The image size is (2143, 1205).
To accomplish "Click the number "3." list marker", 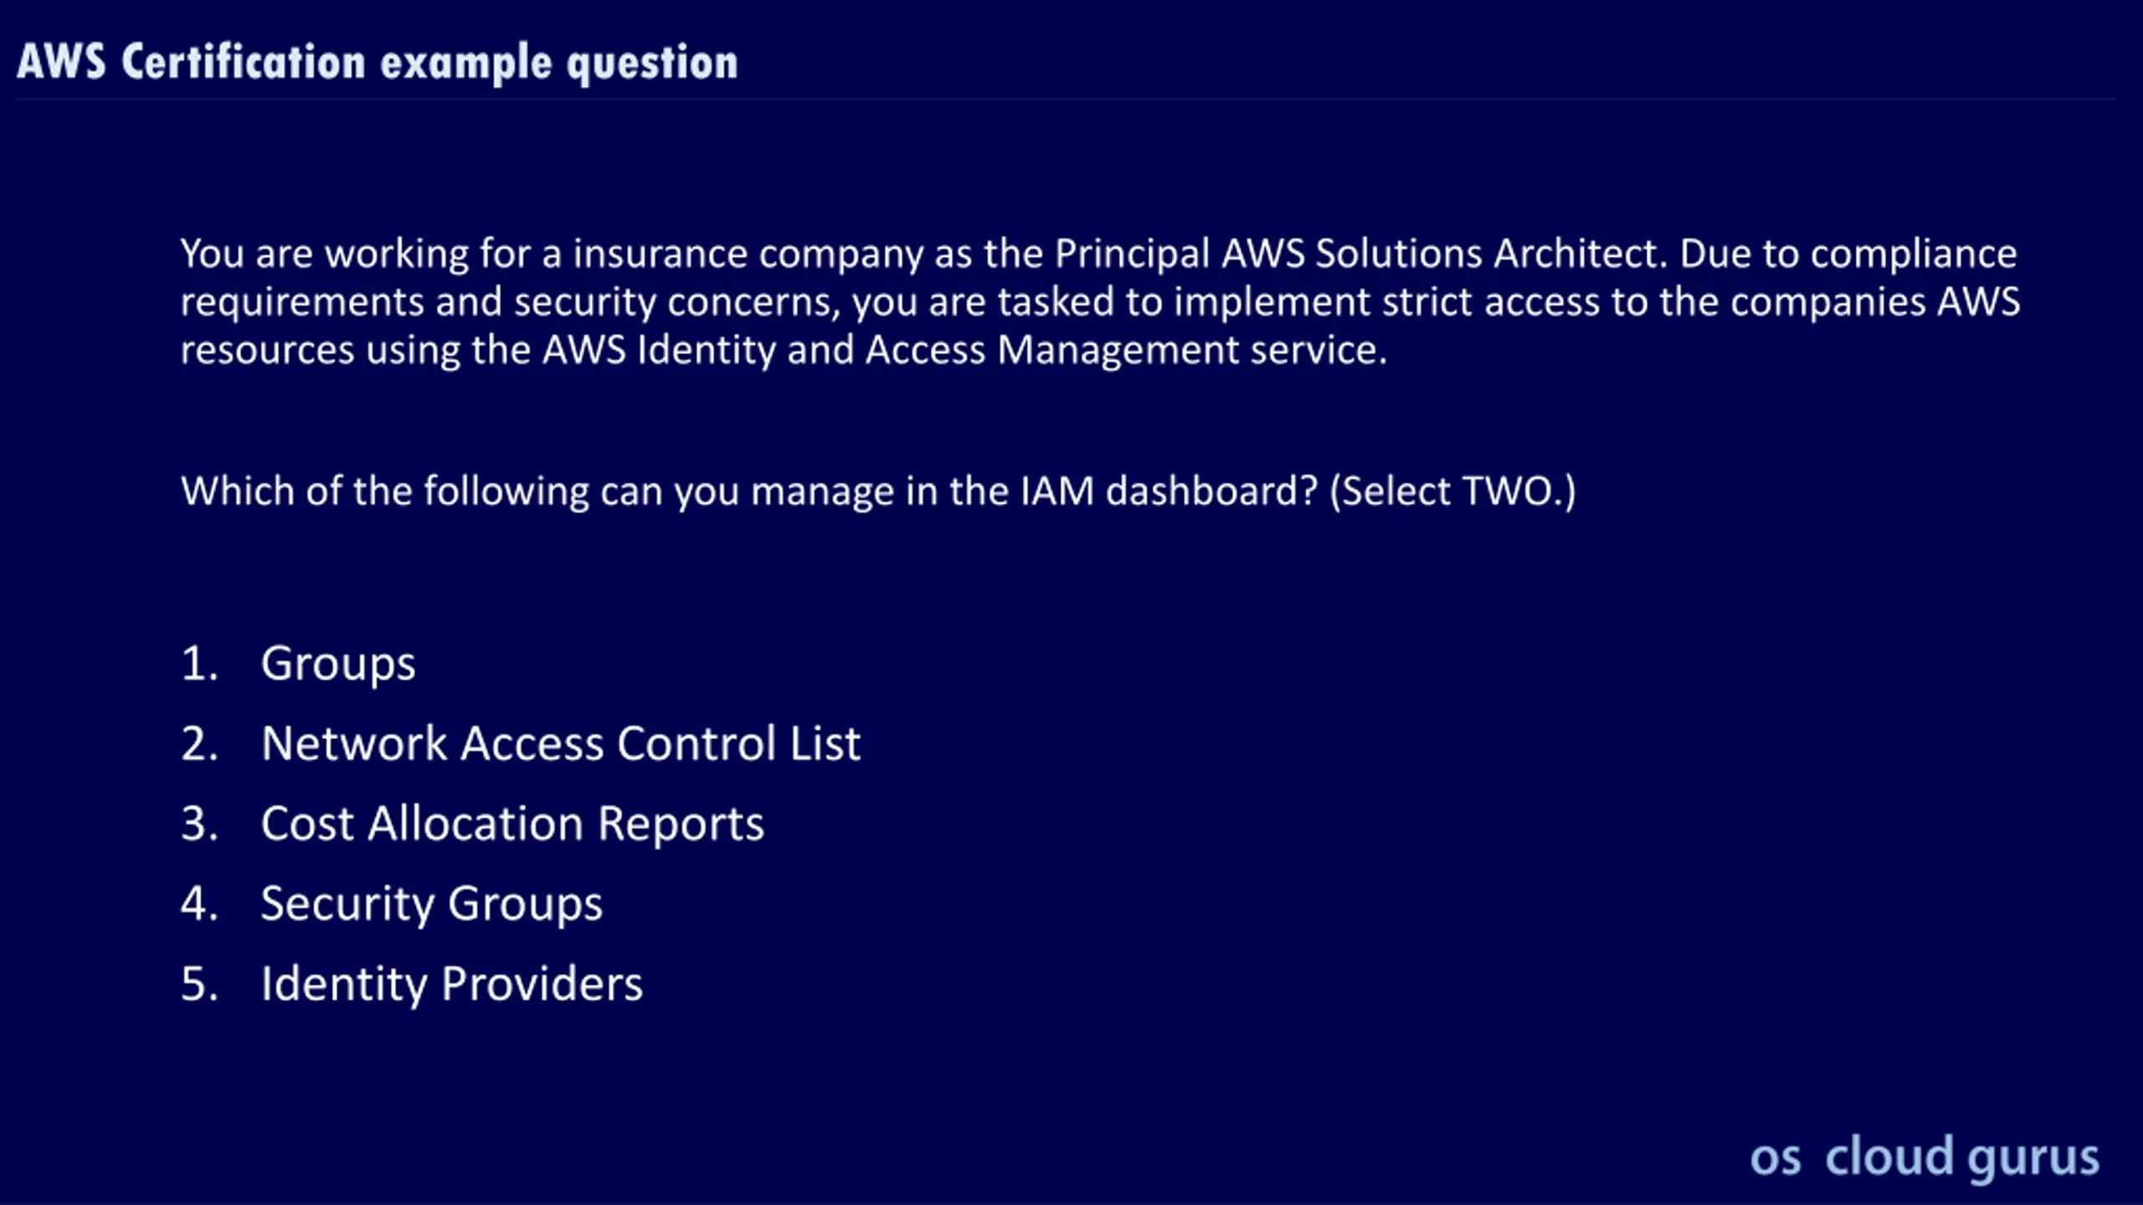I will coord(200,823).
